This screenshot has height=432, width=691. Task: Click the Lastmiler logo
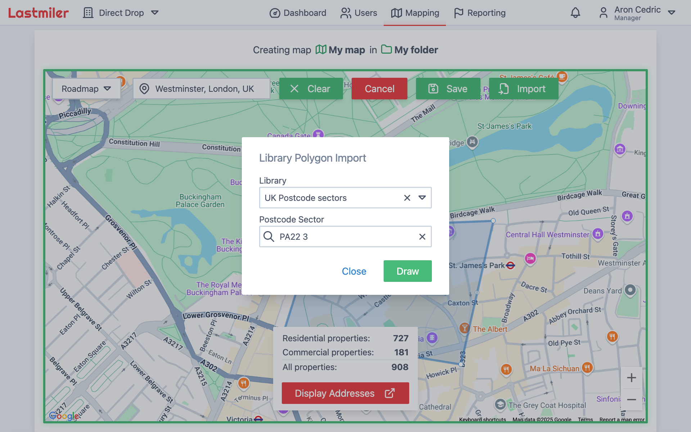tap(38, 13)
